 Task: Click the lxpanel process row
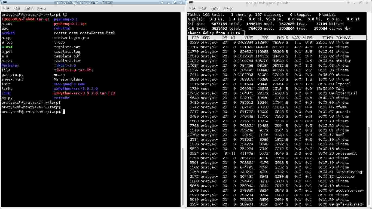(277, 84)
